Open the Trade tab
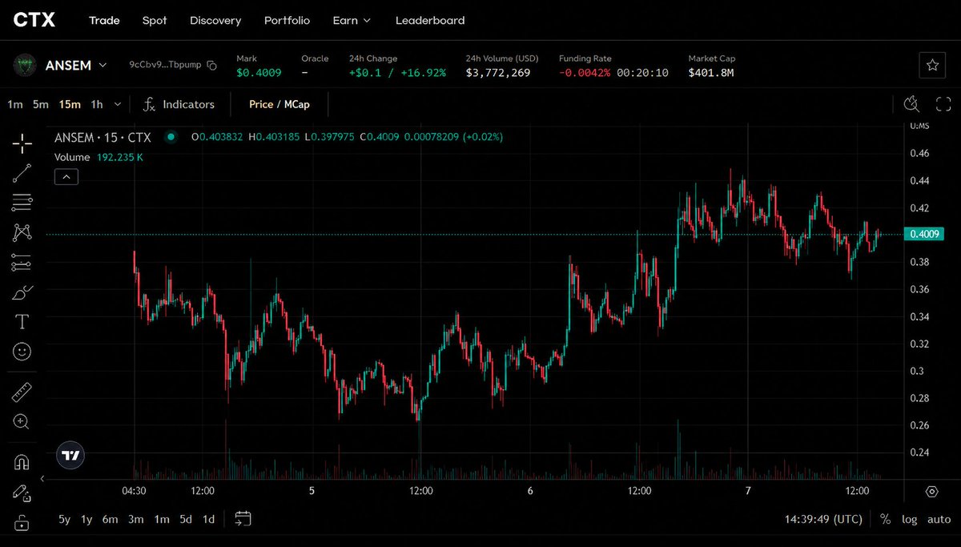The height and width of the screenshot is (547, 961). click(x=104, y=20)
